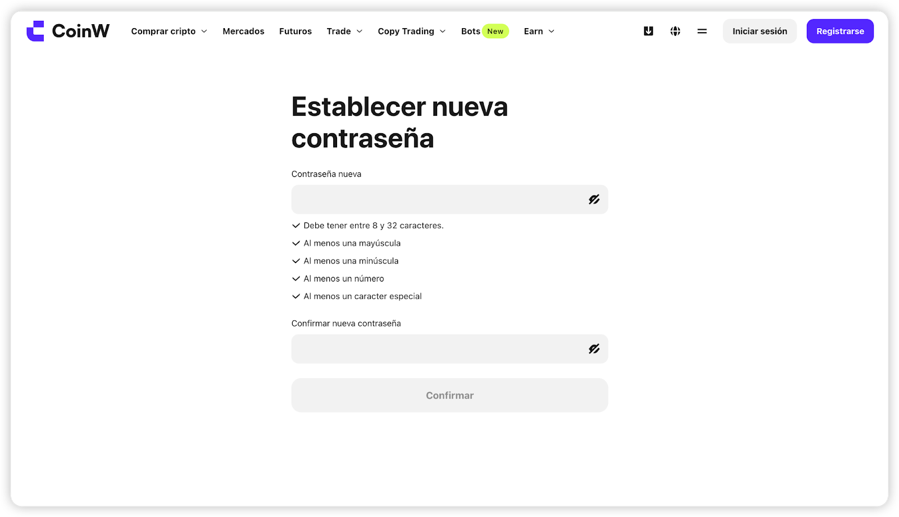
Task: Click the 'Al menos un caracter especial' requirement
Action: click(357, 296)
